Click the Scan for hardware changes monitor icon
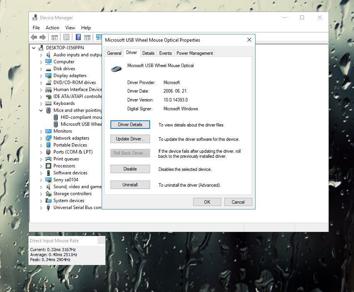Image resolution: width=354 pixels, height=292 pixels. pos(99,37)
